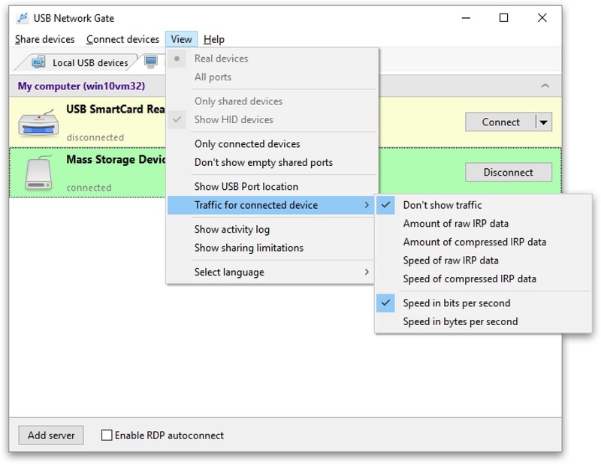Enable the RDP autoconnect checkbox
This screenshot has height=464, width=601.
[x=107, y=435]
